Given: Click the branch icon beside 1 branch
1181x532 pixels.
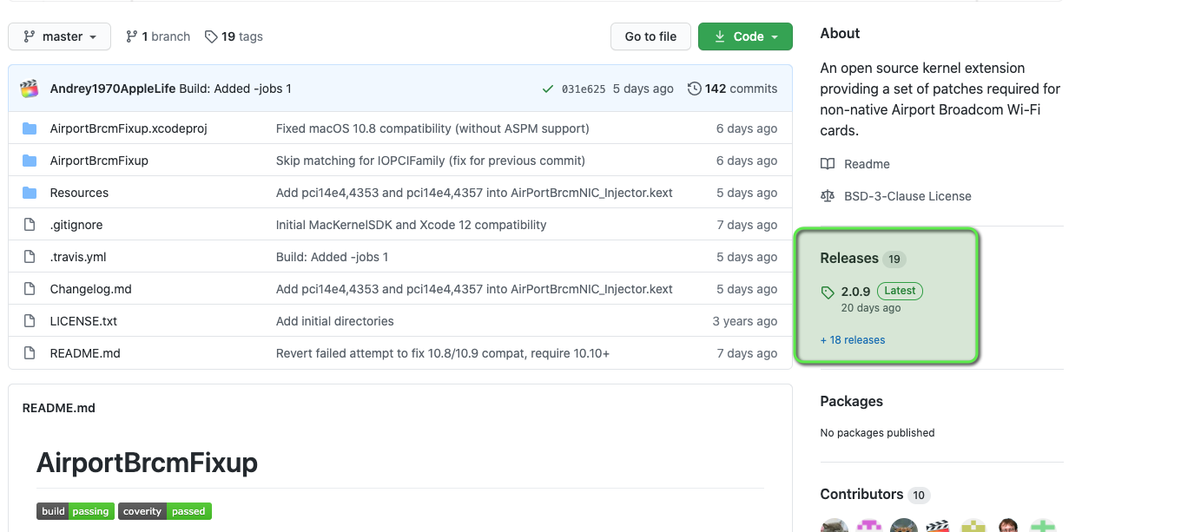Looking at the screenshot, I should pos(132,36).
